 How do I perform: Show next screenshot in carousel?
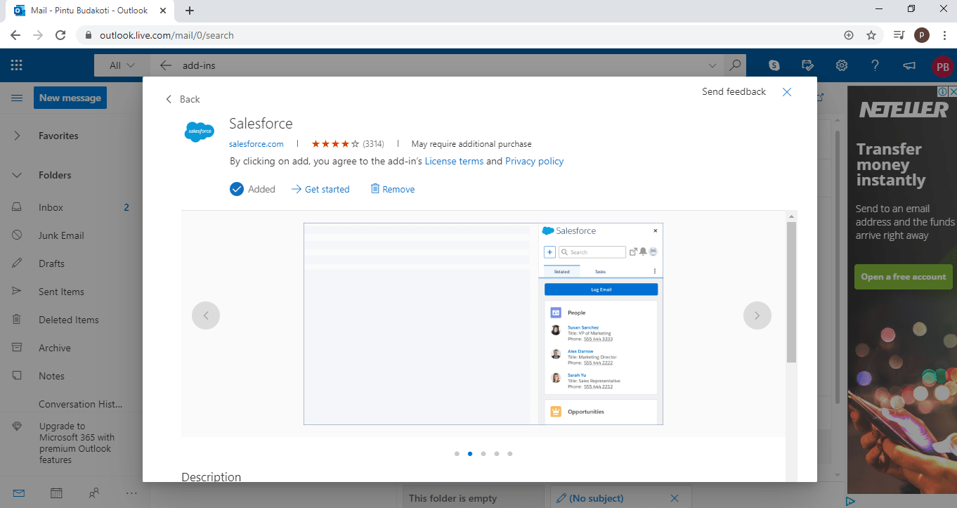[757, 315]
